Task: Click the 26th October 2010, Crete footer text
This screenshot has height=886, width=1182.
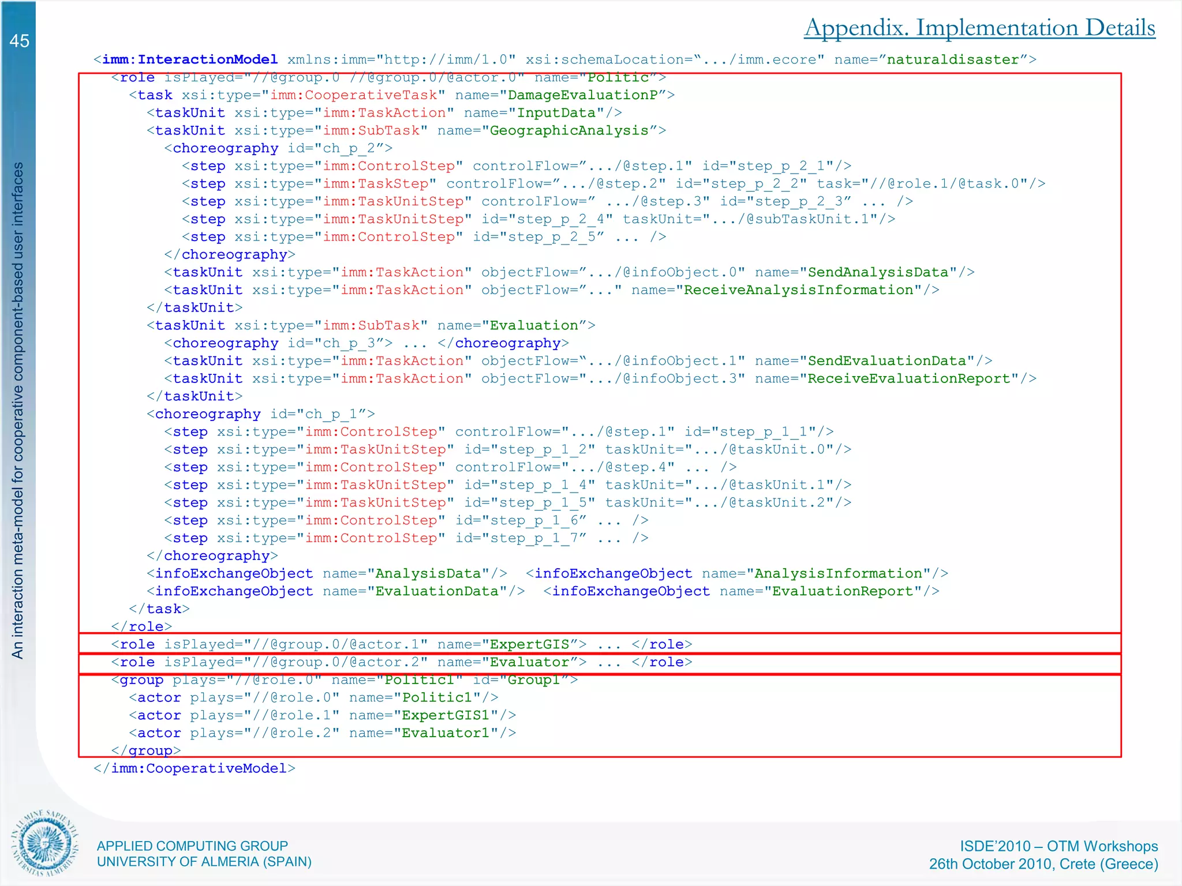Action: [1043, 864]
